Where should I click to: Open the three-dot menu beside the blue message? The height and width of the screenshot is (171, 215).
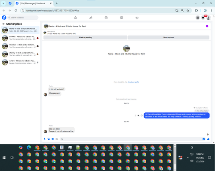135,115
